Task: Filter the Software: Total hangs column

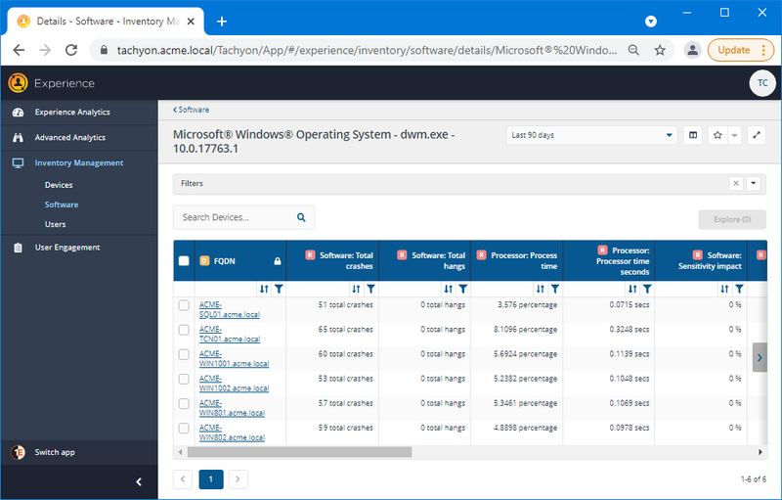Action: (462, 289)
